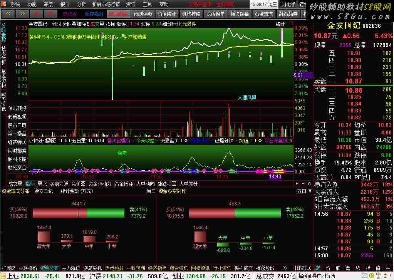The width and height of the screenshot is (394, 280).
Task: Click the 板块综合 toolbar button
Action: tap(240, 14)
